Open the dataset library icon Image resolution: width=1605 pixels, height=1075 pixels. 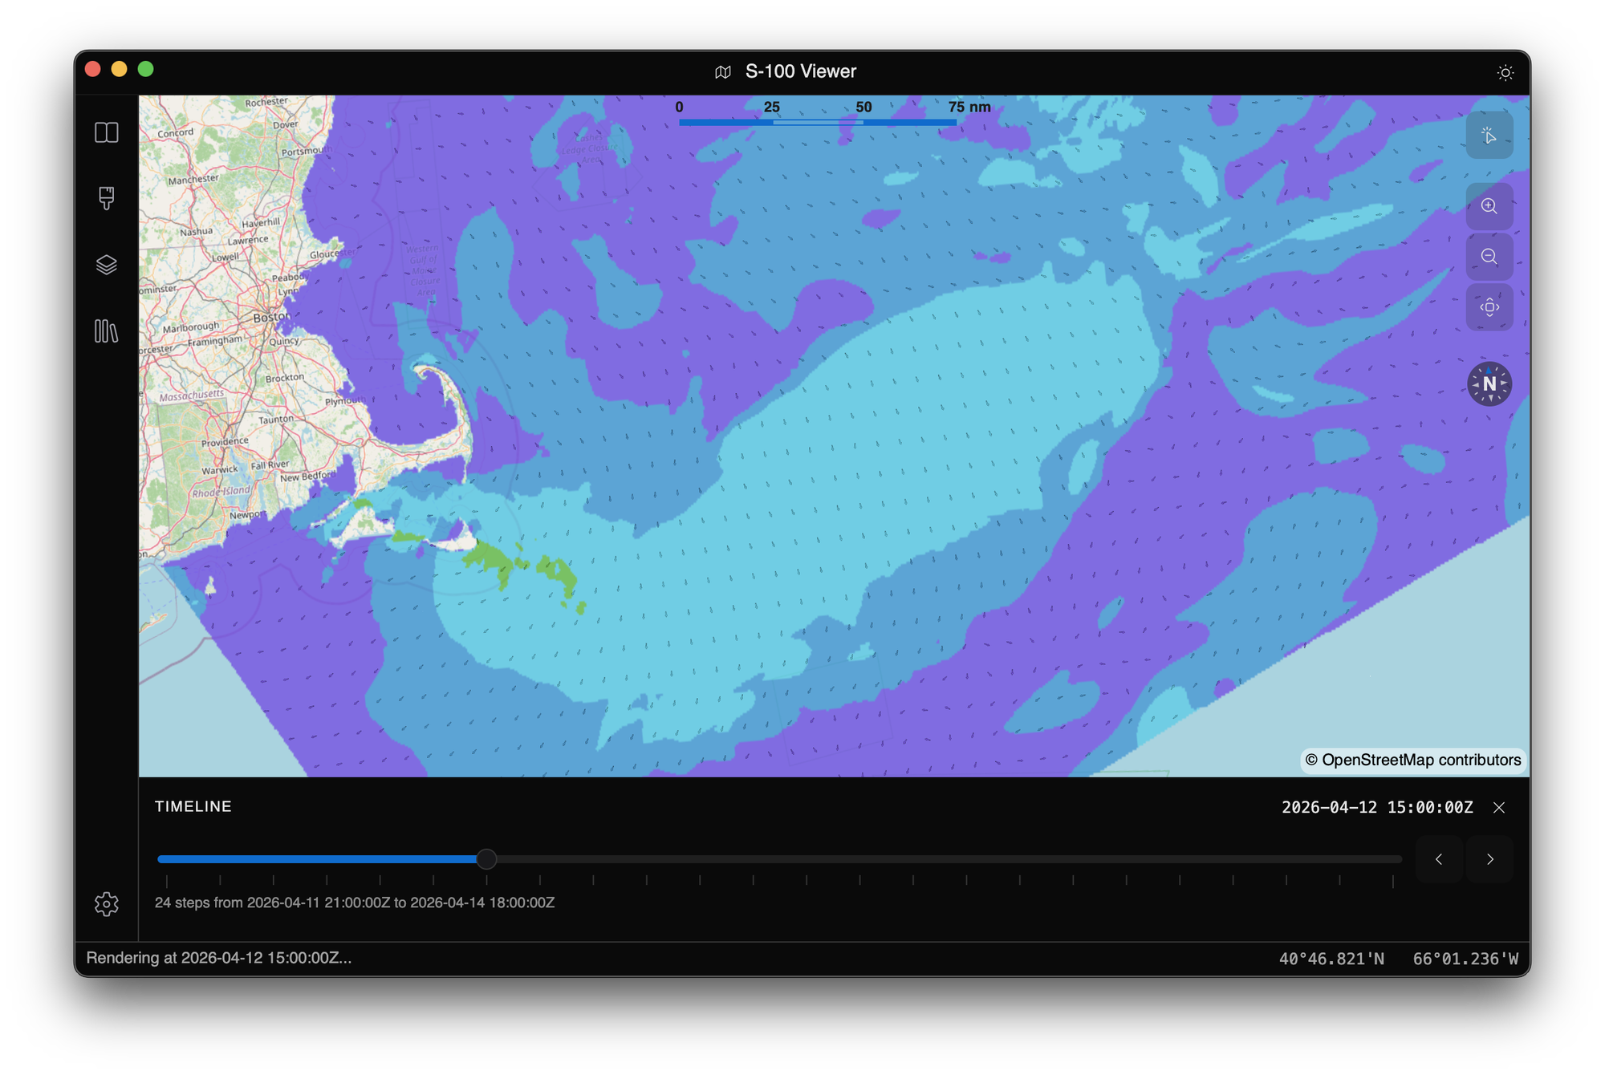(107, 331)
